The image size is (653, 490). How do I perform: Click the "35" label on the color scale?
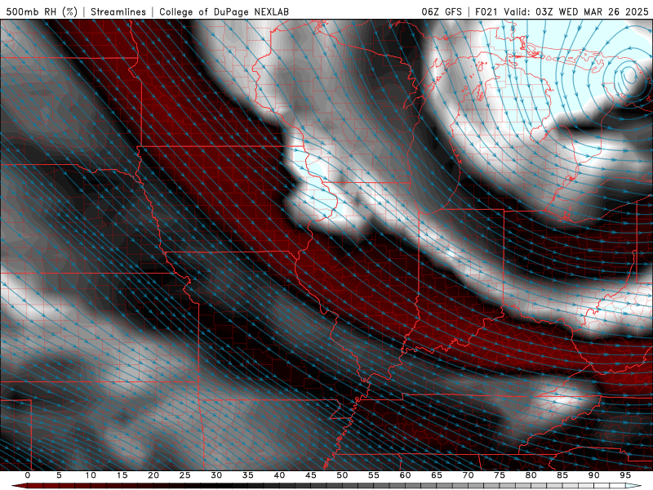[248, 475]
